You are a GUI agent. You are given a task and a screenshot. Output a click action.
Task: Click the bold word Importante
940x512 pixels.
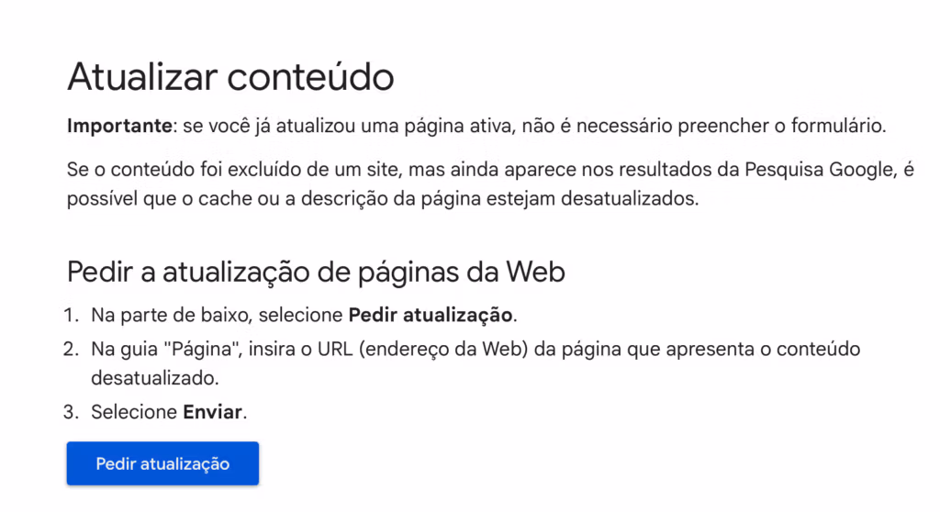coord(118,126)
